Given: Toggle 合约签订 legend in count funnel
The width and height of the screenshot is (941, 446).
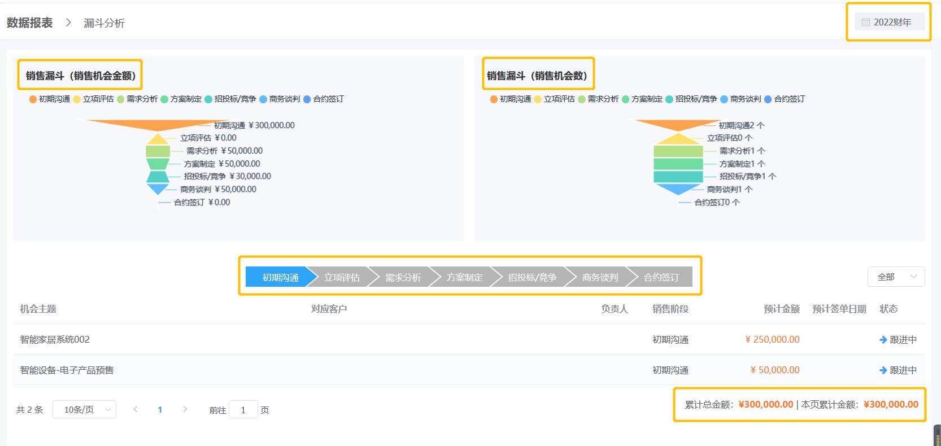Looking at the screenshot, I should 784,99.
